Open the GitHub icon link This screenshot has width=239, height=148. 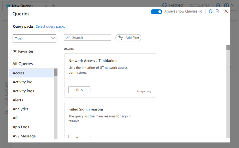click(211, 11)
